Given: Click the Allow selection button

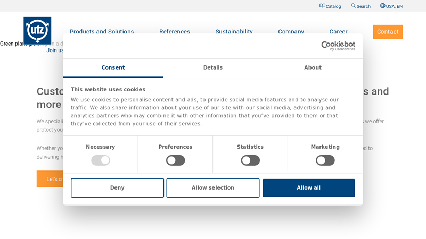Looking at the screenshot, I should 213,188.
